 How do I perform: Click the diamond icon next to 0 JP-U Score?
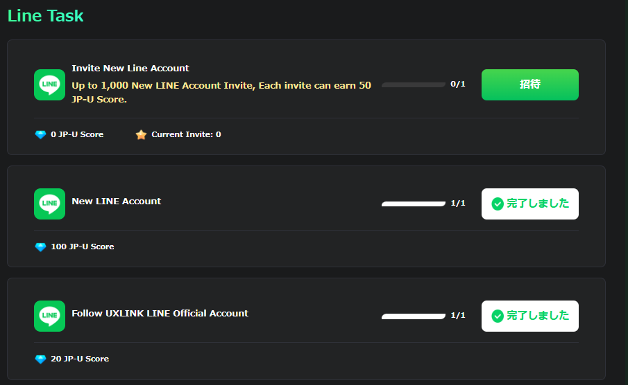[40, 134]
